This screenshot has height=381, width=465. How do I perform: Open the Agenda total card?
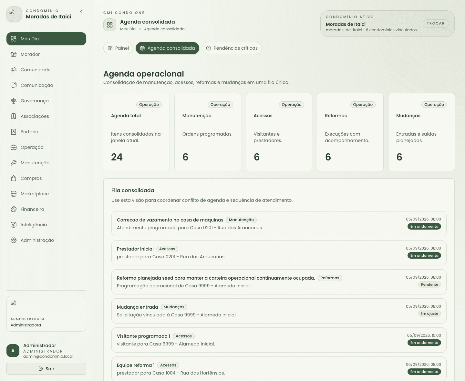tap(136, 132)
